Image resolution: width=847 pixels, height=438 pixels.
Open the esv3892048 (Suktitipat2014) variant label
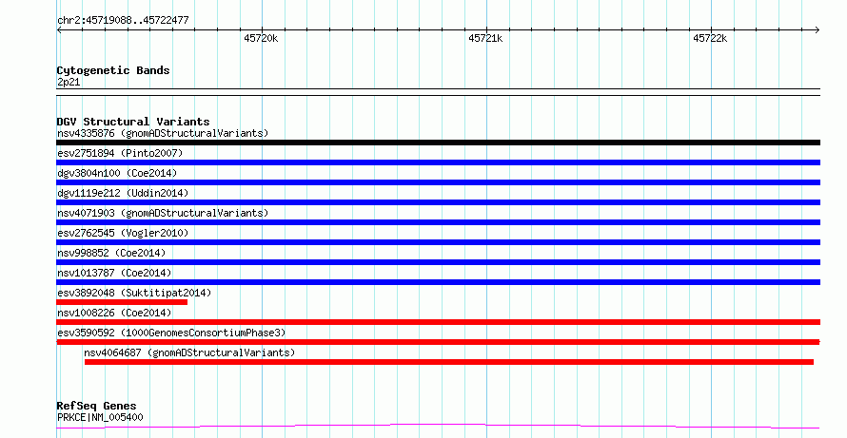pos(134,293)
